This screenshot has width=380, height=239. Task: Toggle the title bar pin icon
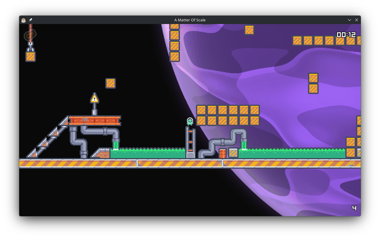point(31,20)
